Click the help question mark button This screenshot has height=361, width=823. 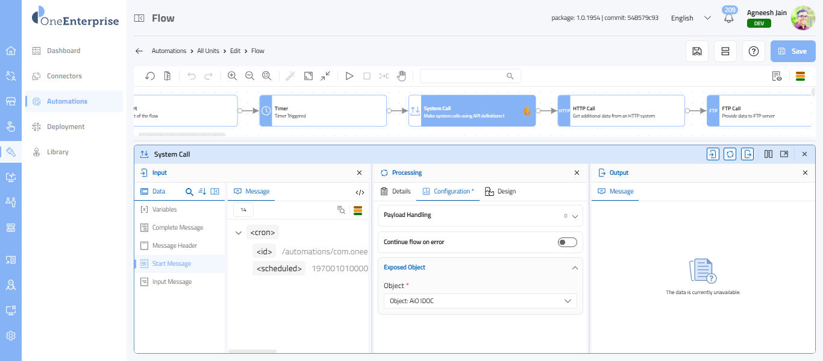(x=753, y=51)
